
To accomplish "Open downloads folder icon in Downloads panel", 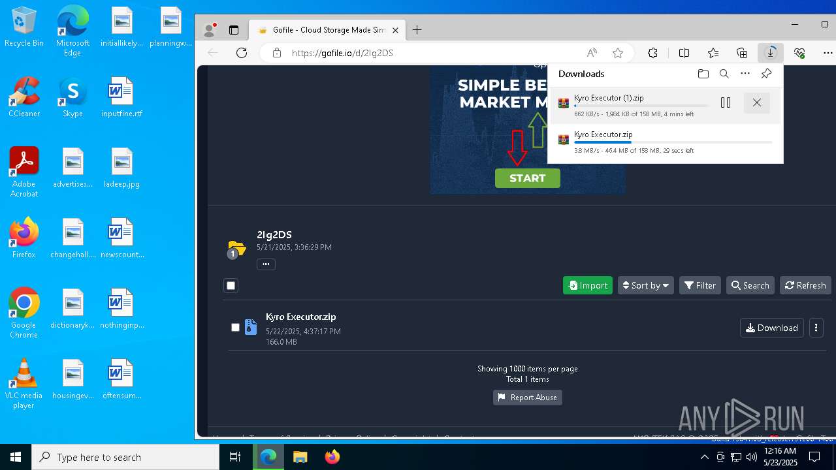I will pos(703,74).
